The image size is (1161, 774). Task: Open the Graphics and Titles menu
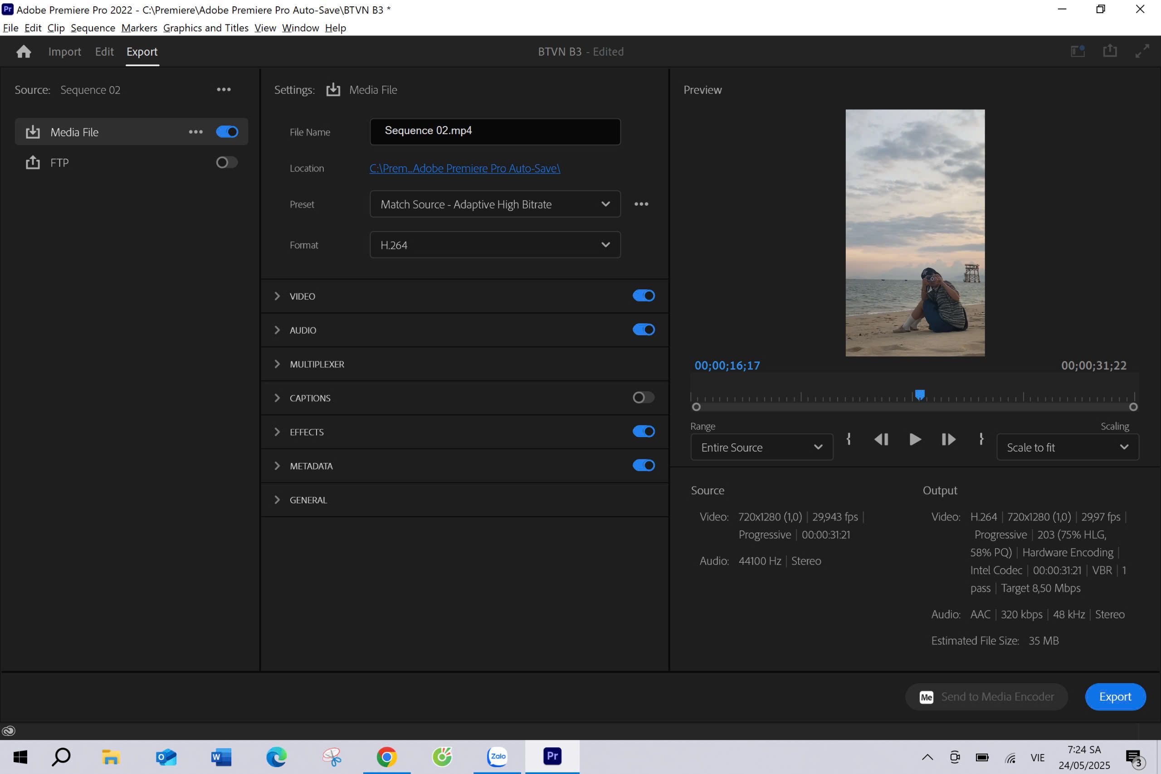tap(206, 28)
